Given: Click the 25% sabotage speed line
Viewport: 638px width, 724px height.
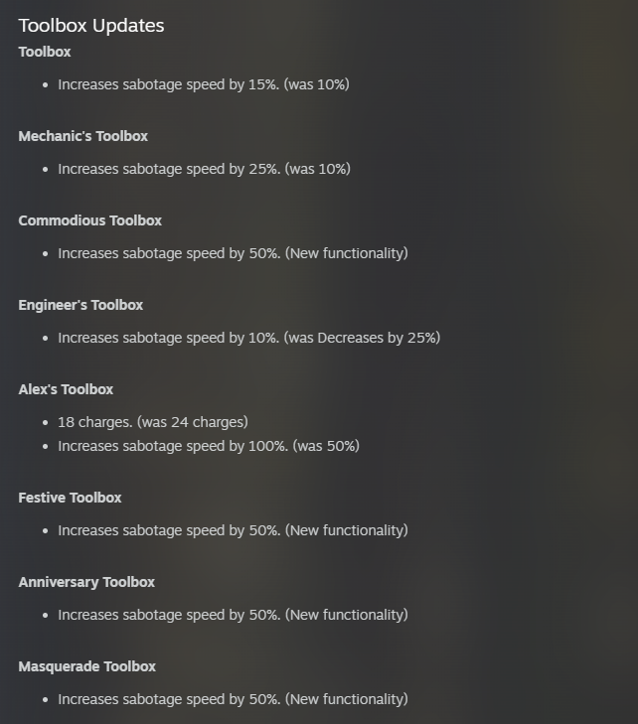Looking at the screenshot, I should (x=204, y=170).
